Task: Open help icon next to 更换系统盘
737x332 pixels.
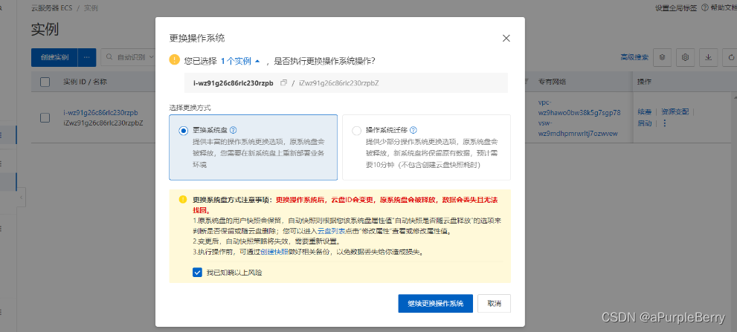Action: [233, 130]
